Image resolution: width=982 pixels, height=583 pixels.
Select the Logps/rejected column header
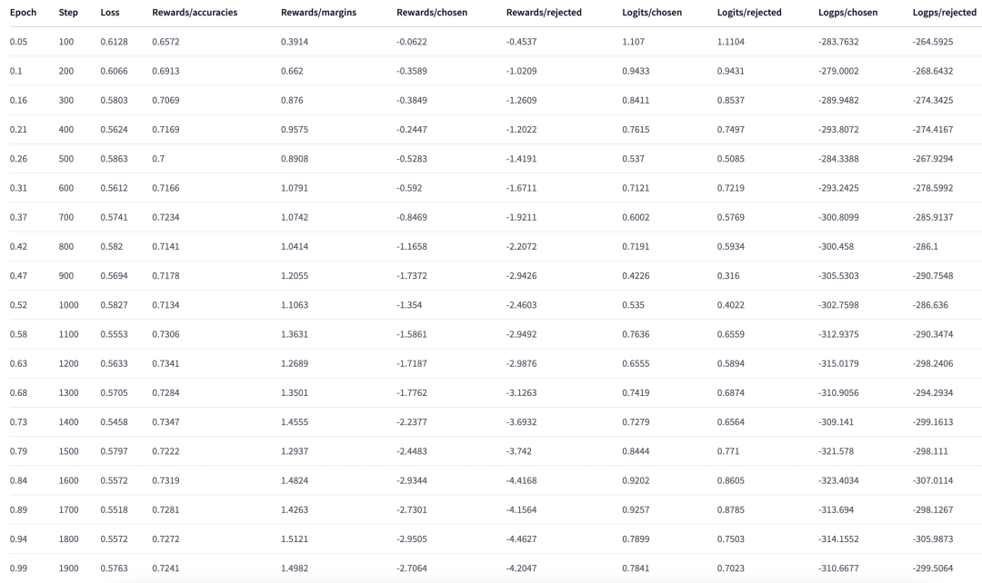coord(944,13)
